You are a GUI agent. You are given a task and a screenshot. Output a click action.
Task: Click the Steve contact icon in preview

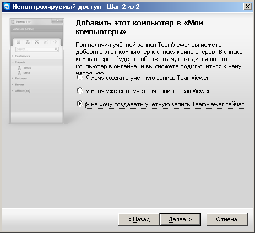(19, 73)
